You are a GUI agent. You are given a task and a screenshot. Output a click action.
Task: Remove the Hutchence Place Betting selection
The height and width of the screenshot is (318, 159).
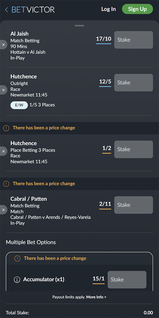tap(3, 151)
